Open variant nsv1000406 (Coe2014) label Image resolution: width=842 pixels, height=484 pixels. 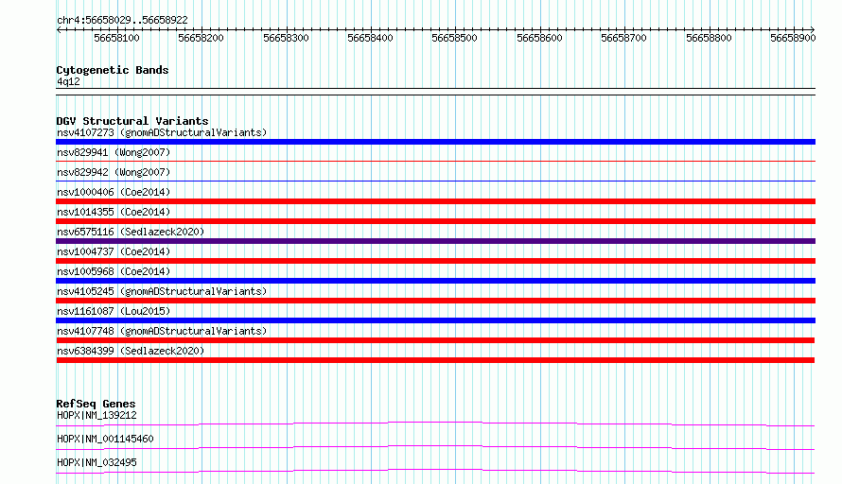tap(114, 192)
